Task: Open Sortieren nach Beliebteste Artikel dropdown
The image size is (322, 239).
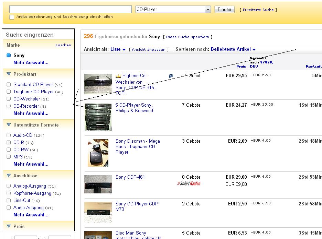Action: click(233, 49)
